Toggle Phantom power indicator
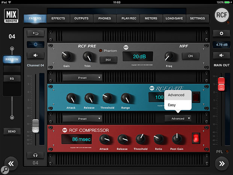The width and height of the screenshot is (233, 175). point(101,50)
